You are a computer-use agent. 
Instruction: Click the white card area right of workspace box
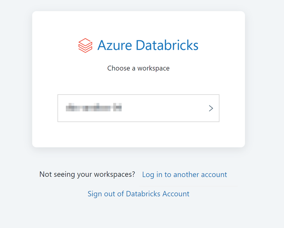pyautogui.click(x=232, y=108)
